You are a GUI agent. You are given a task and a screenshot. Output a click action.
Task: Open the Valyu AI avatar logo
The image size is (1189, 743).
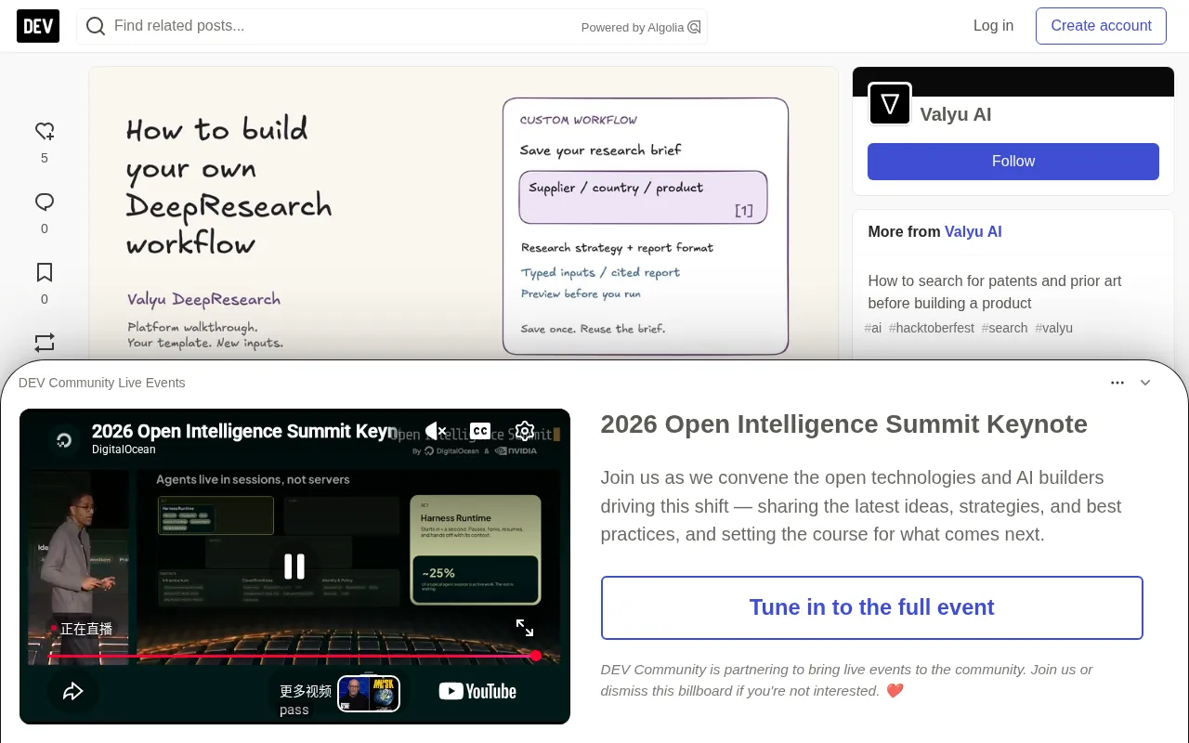pos(890,104)
